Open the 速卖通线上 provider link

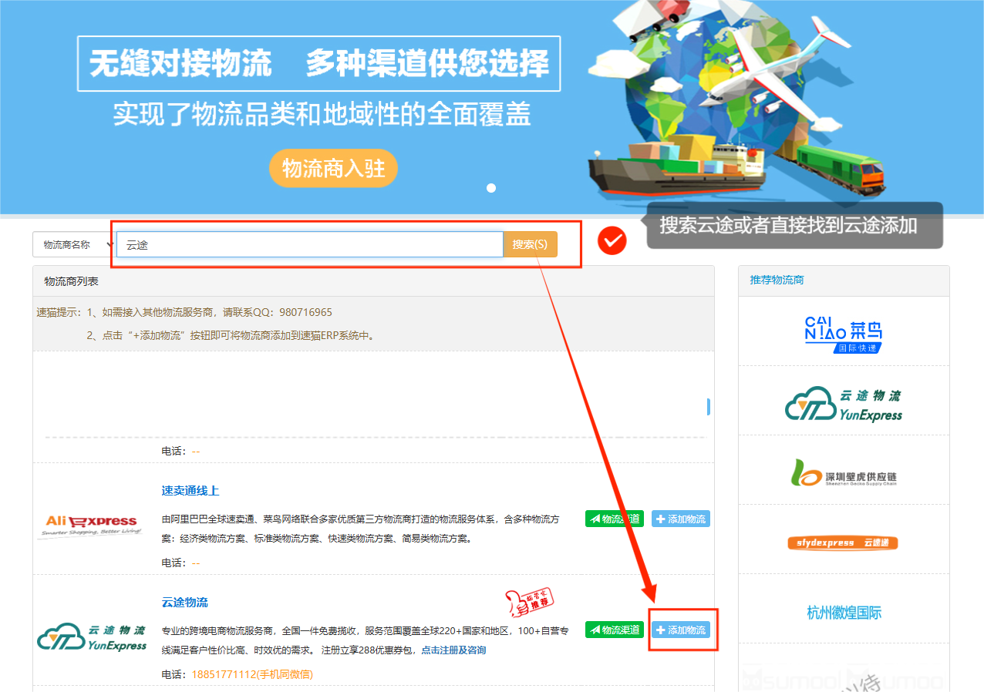pos(190,491)
